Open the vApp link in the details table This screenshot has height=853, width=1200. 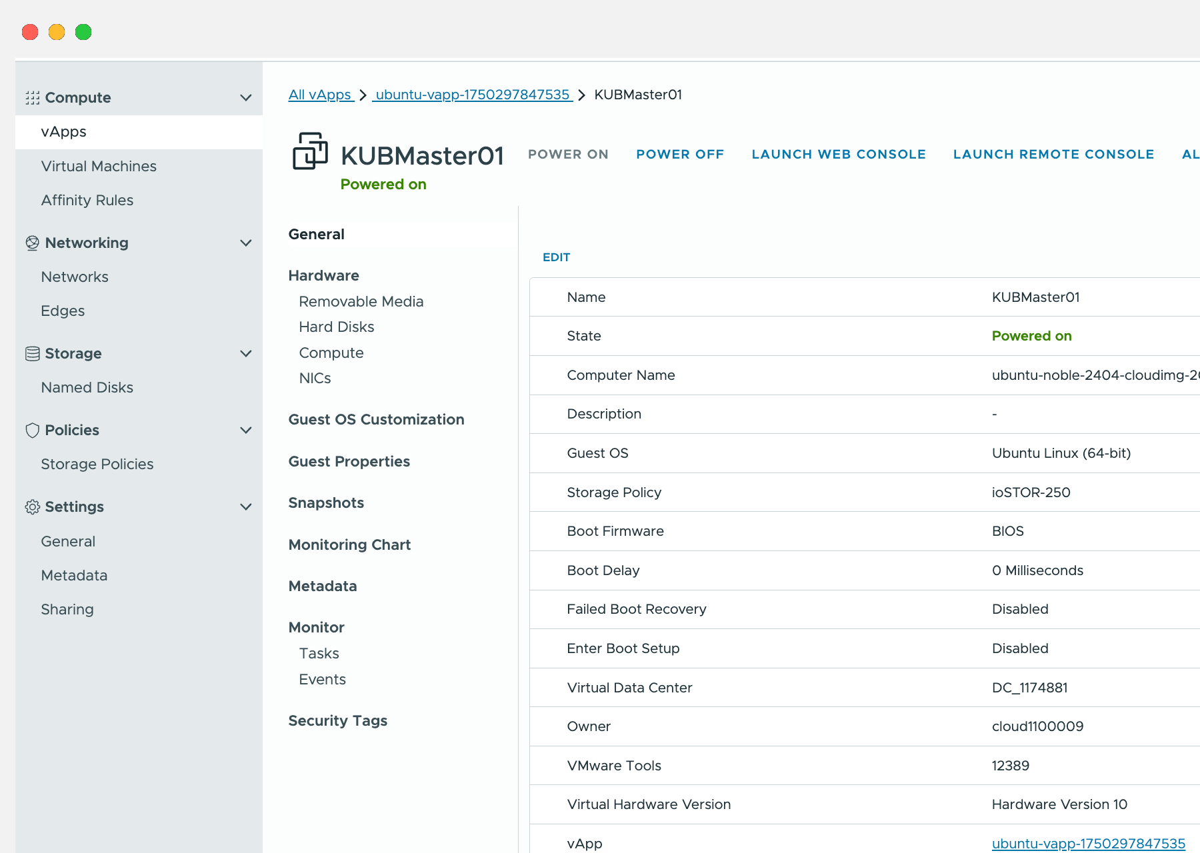click(1088, 844)
